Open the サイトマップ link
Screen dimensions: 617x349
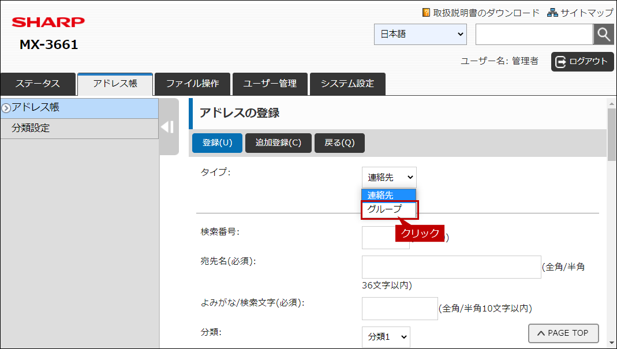(x=587, y=13)
